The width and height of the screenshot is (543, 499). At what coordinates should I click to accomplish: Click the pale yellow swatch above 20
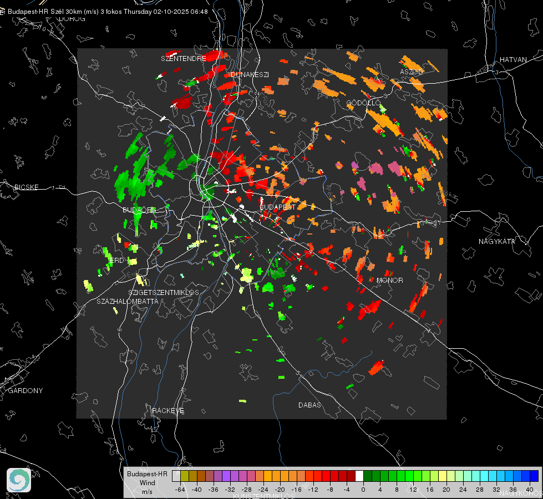coord(443,476)
